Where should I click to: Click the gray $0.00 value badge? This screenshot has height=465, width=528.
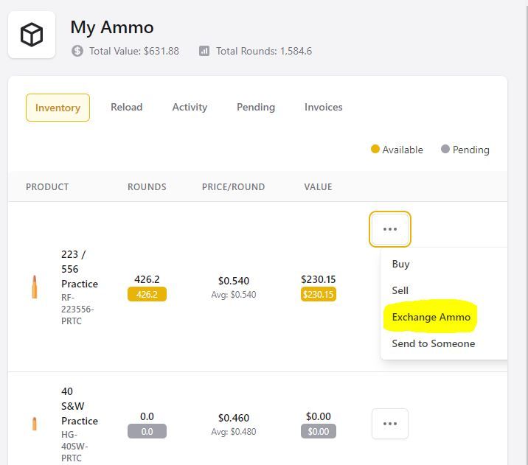pyautogui.click(x=319, y=431)
